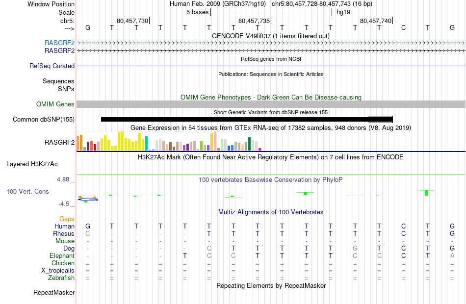Click the C base in the ruler sequence row
Screen dimensions: 466x304
(x=403, y=27)
